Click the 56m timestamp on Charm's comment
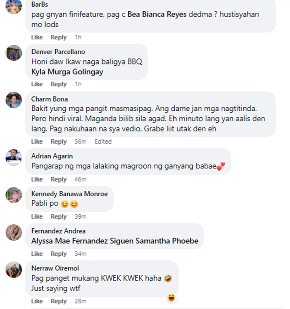This screenshot has height=309, width=290. pos(80,141)
